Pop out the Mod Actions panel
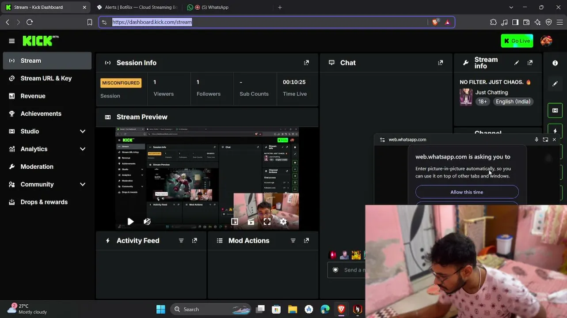567x318 pixels. 306,241
